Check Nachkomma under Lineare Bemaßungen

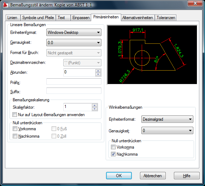coord(15,136)
